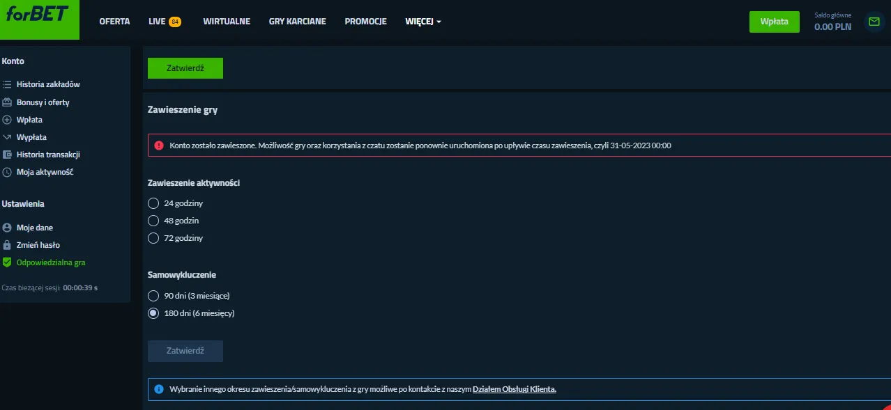The height and width of the screenshot is (410, 891).
Task: Open the OFERTA menu
Action: 114,22
